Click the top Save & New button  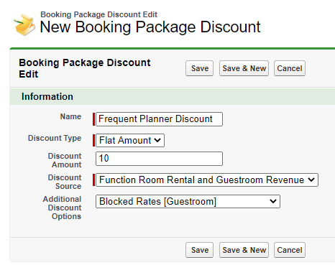pyautogui.click(x=244, y=68)
